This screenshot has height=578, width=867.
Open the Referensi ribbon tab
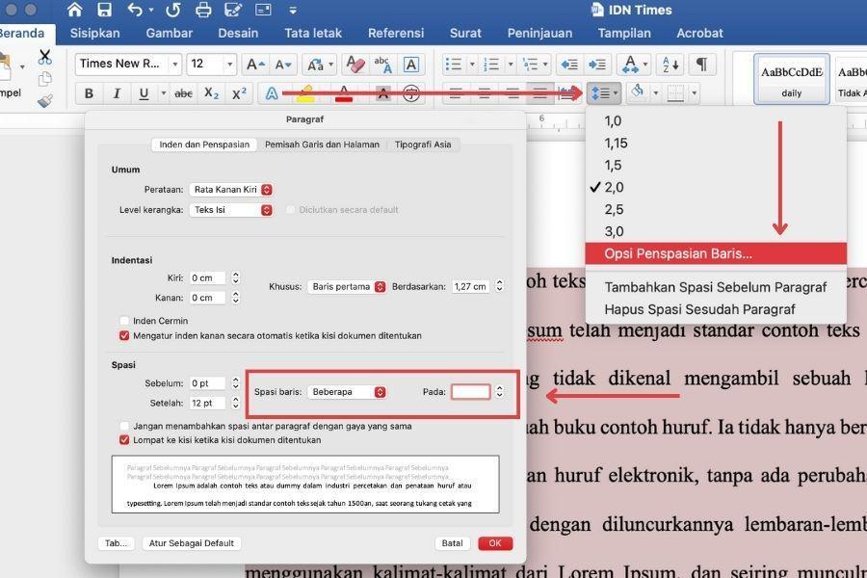(x=396, y=33)
